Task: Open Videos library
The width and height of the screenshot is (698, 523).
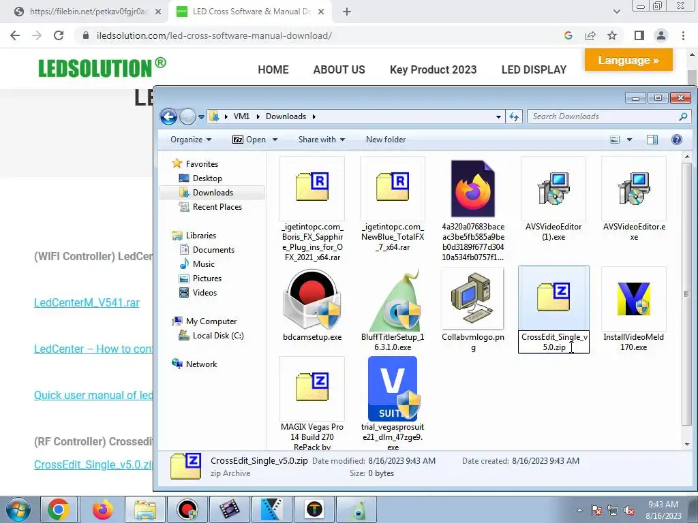Action: (x=204, y=293)
